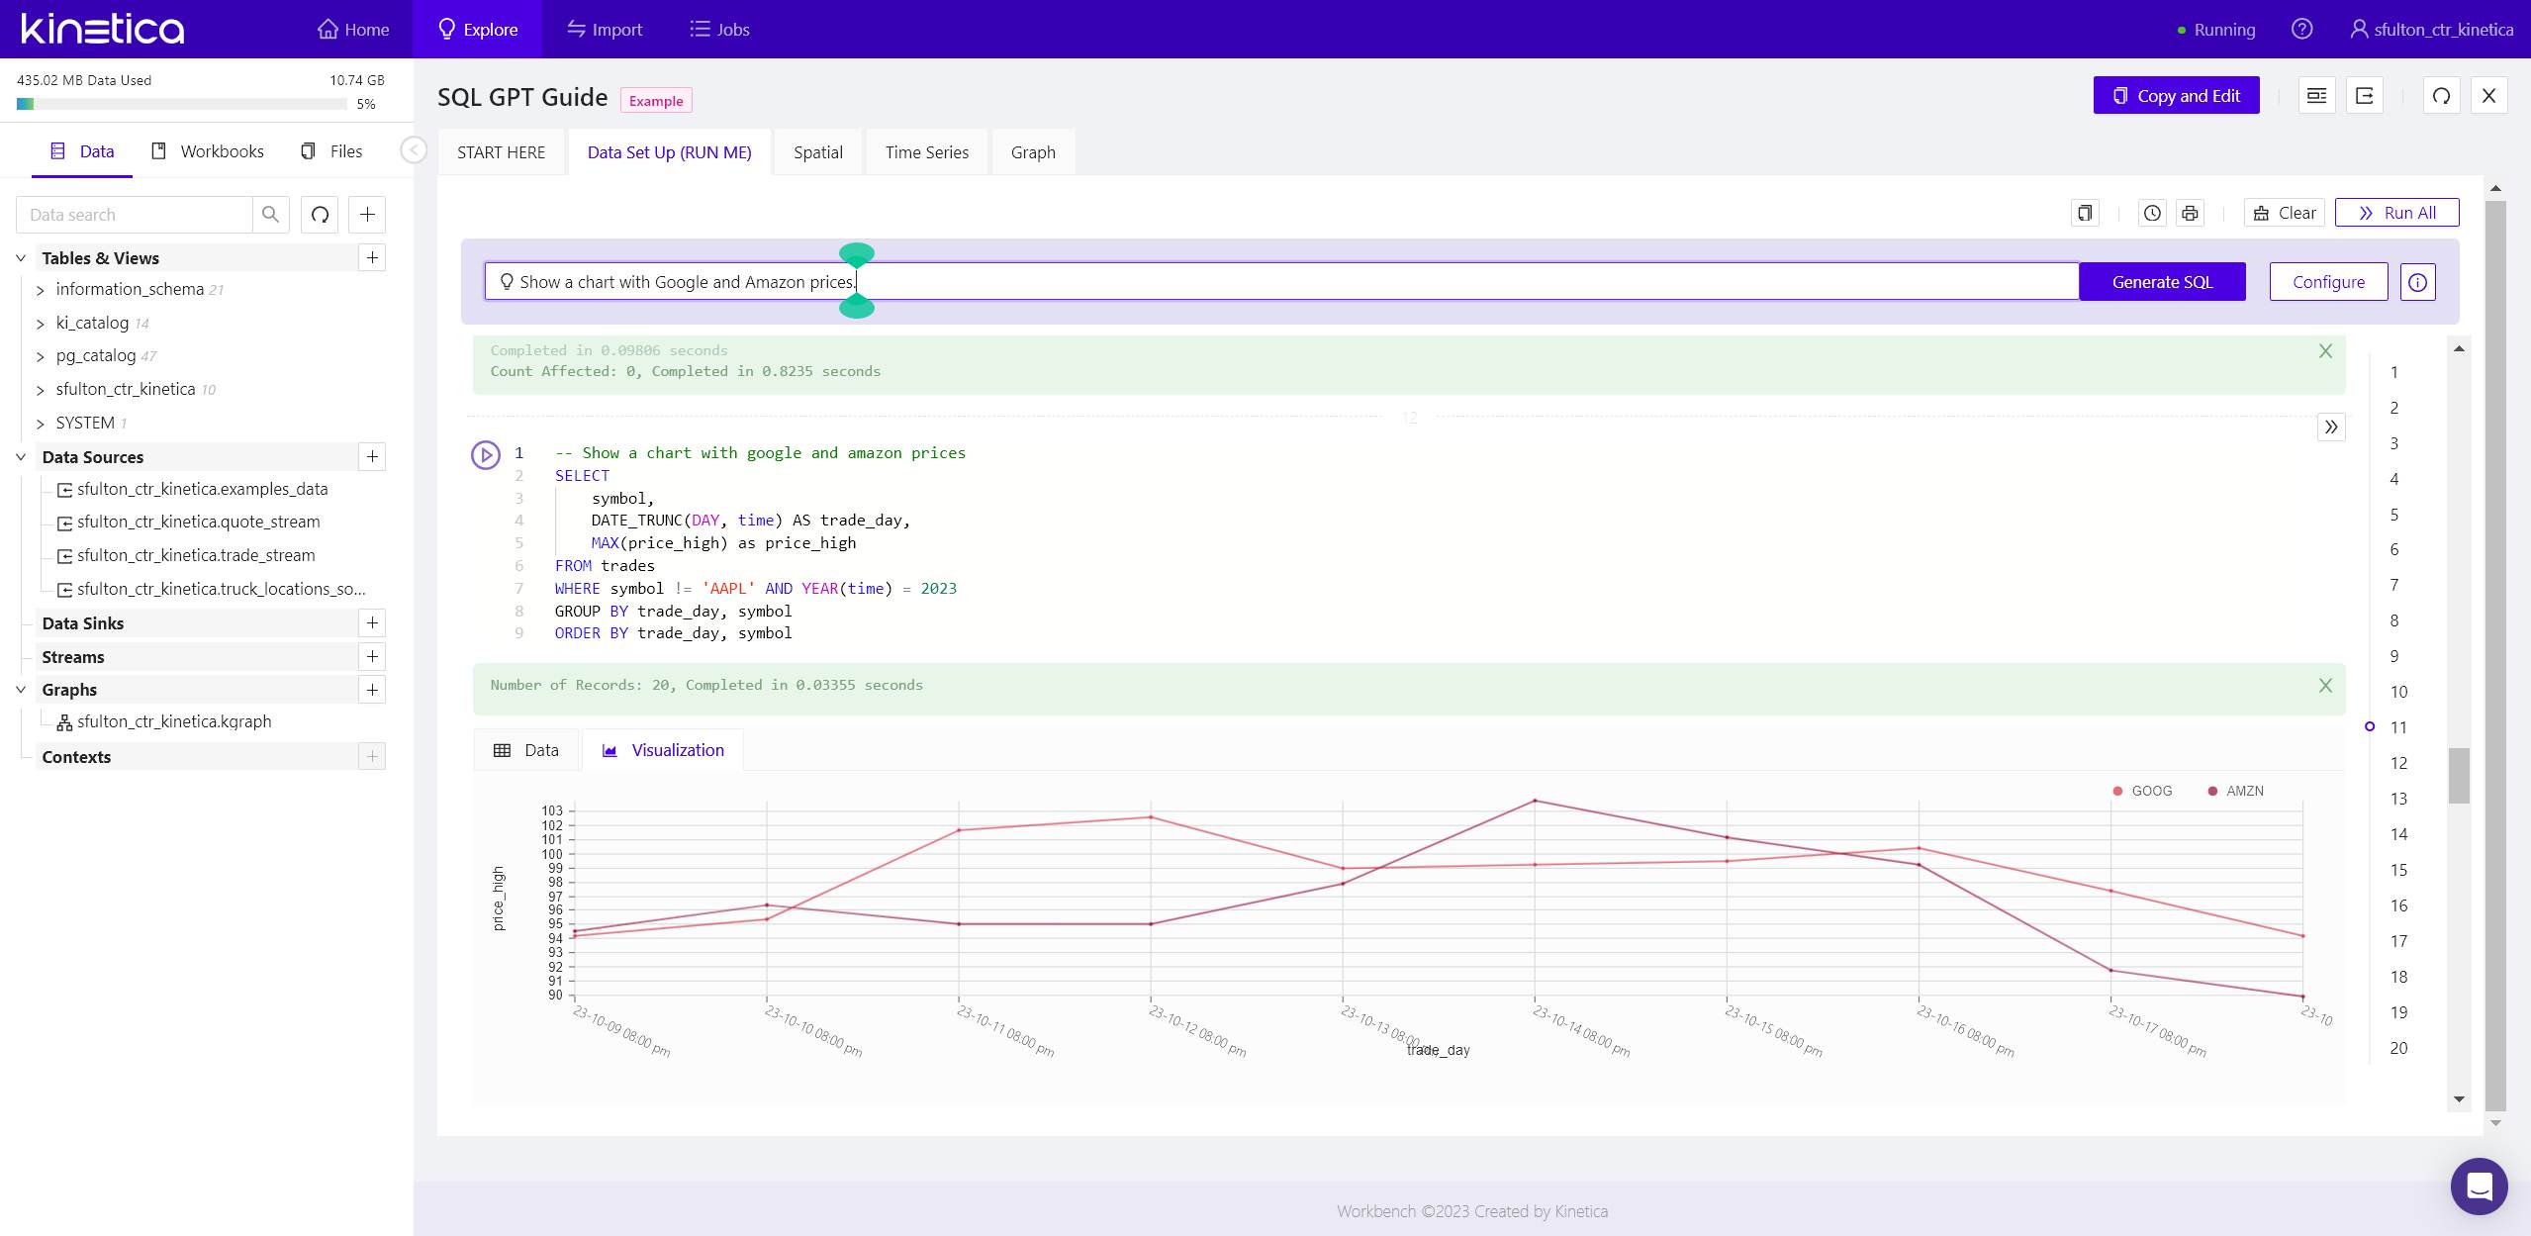Add a new data source with plus
The height and width of the screenshot is (1236, 2531).
click(x=372, y=457)
